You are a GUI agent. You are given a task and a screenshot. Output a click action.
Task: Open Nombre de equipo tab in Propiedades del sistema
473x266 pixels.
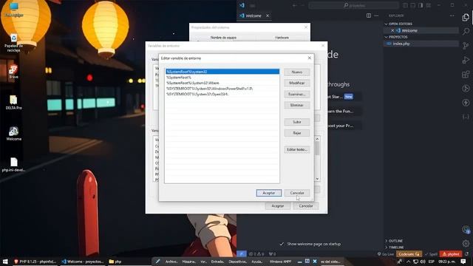223,38
